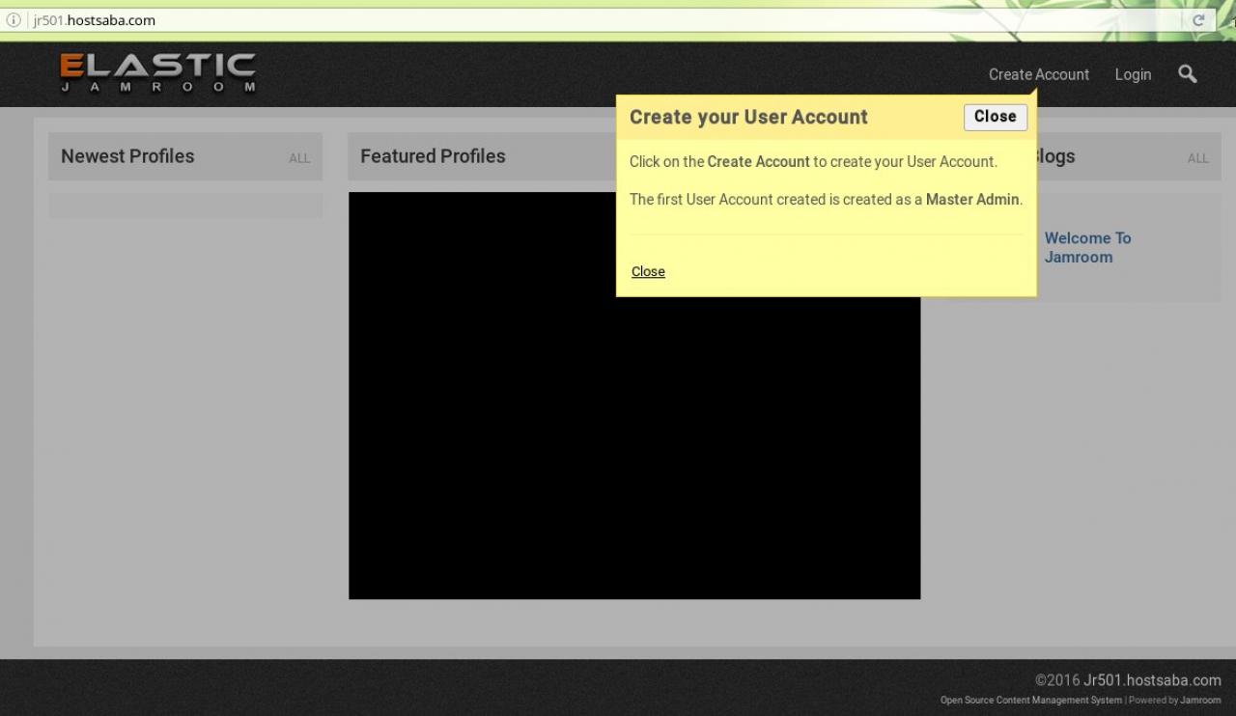Click the Elastic Jamroom logo
The image size is (1236, 716).
tap(158, 73)
